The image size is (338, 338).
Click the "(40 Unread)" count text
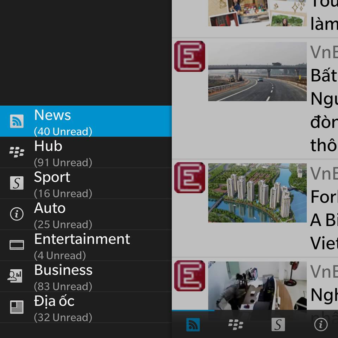point(63,131)
